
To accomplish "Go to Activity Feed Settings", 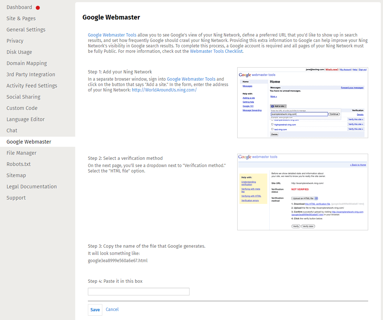I will click(32, 86).
